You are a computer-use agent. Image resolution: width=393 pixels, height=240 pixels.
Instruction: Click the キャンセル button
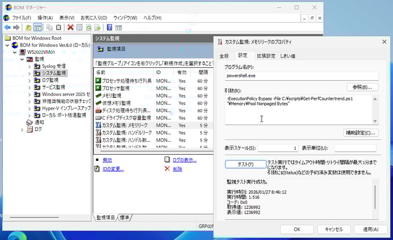click(334, 229)
